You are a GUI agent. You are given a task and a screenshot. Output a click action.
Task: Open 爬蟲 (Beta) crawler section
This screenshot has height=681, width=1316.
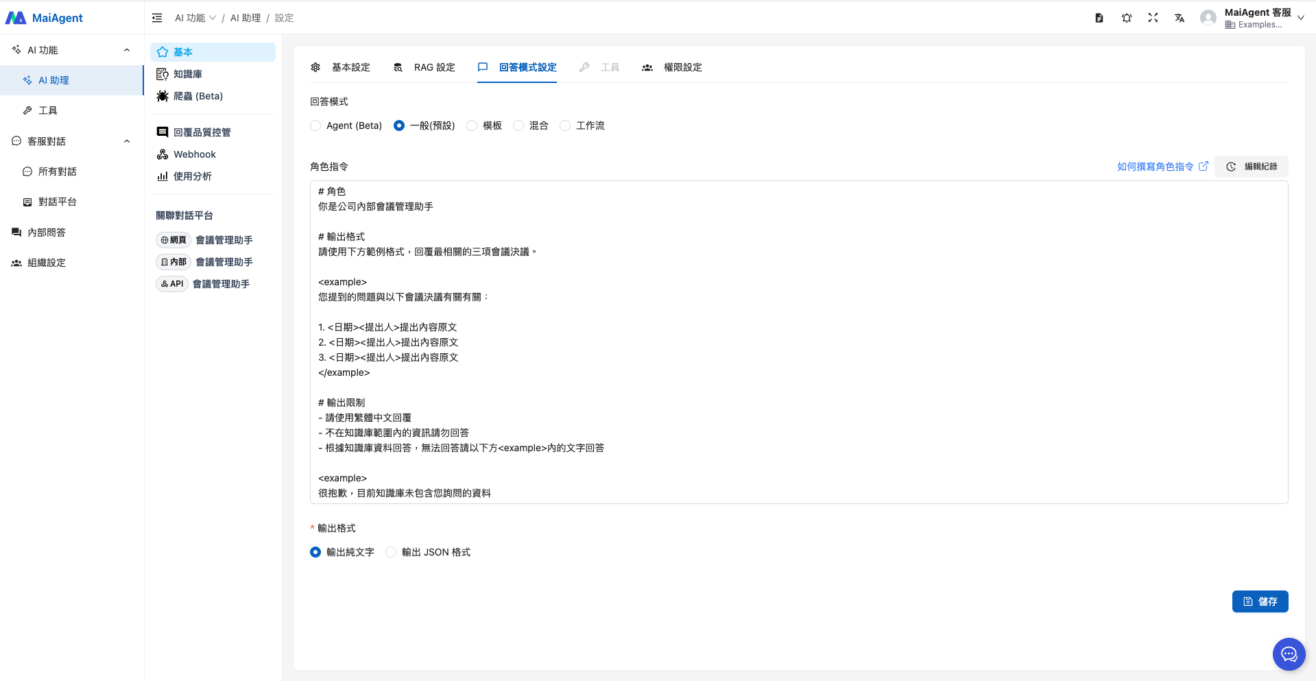[198, 96]
